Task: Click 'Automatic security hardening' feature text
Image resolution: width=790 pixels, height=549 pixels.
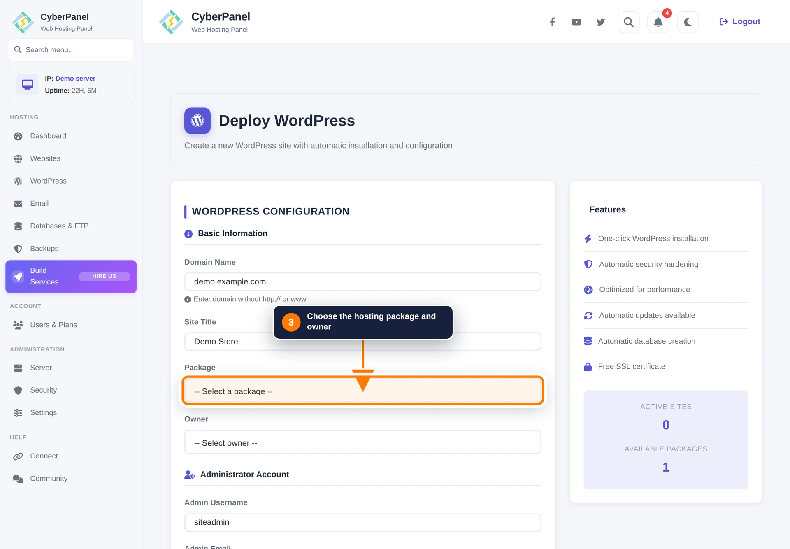Action: point(648,264)
